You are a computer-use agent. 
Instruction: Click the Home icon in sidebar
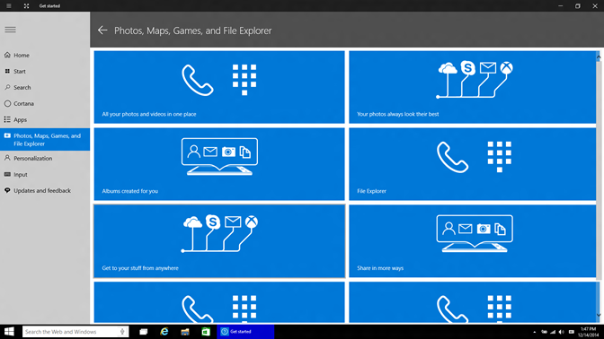pyautogui.click(x=7, y=55)
